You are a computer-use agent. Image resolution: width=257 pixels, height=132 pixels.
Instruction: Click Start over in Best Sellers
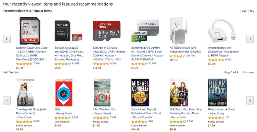[248, 73]
